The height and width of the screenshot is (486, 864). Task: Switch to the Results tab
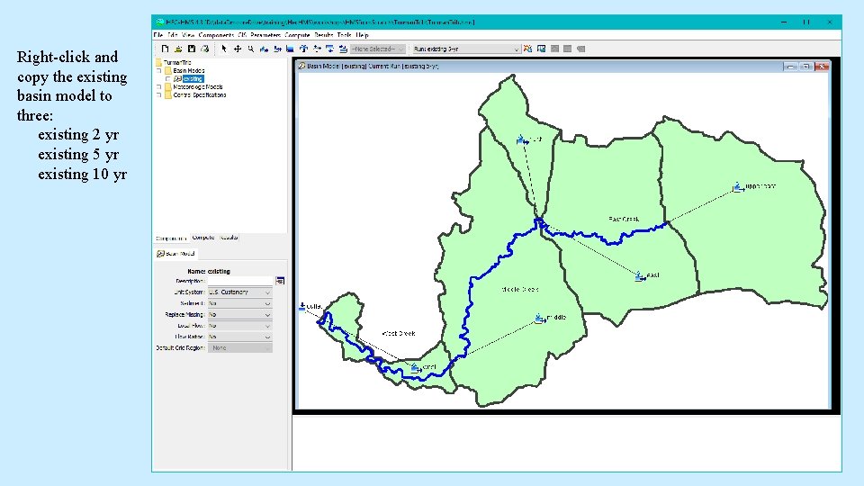[x=229, y=238]
